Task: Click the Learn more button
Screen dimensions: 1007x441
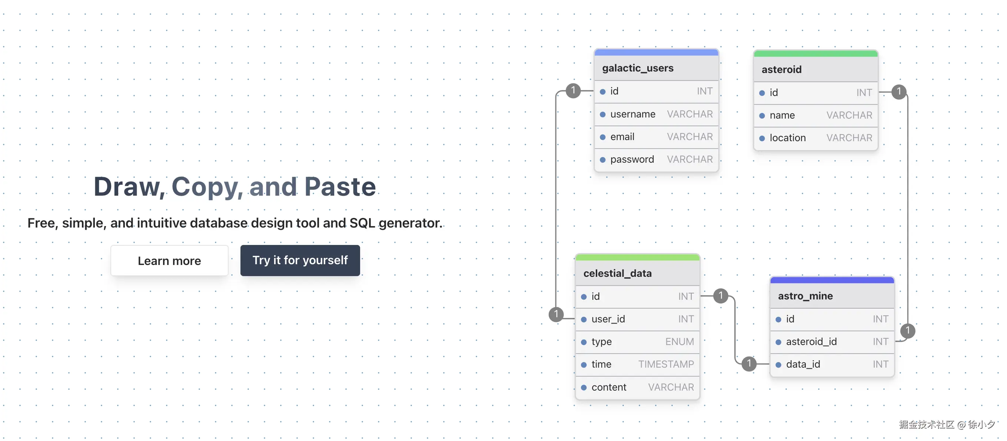Action: [x=169, y=261]
